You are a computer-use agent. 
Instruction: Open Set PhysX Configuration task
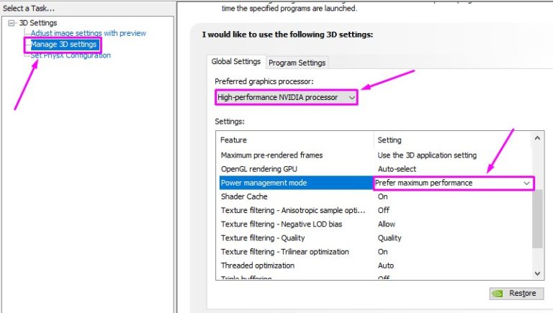click(x=71, y=55)
